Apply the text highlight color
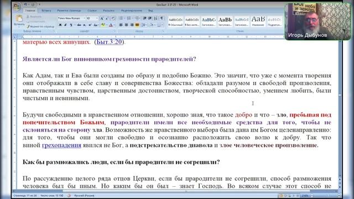This screenshot has height=199, width=354. coord(103,25)
